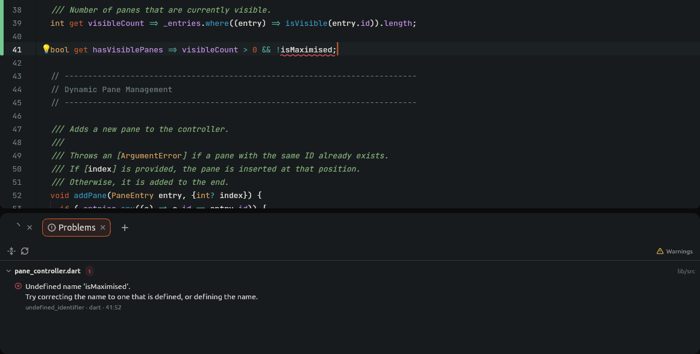Collapse the pane_controller.dart diagnostics group
Viewport: 700px width, 354px height.
(8, 271)
